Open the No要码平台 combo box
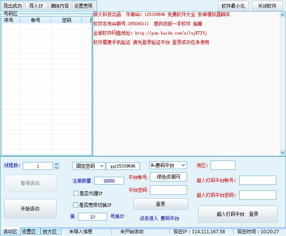The image size is (286, 236). 168,165
